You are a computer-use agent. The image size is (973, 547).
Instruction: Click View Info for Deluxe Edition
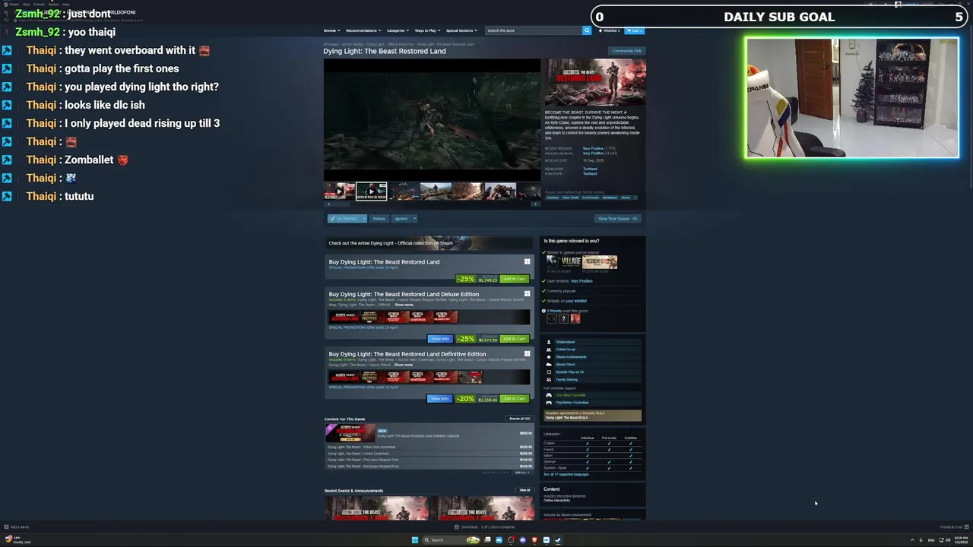pyautogui.click(x=440, y=339)
